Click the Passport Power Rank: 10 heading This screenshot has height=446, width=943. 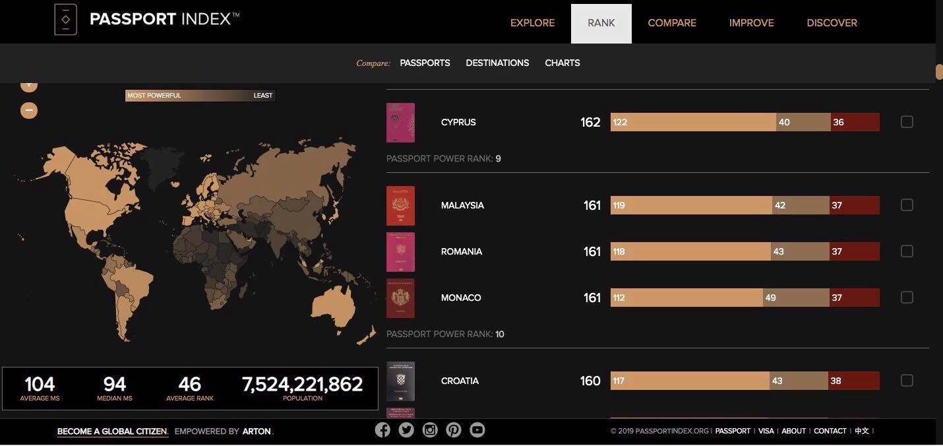click(445, 334)
